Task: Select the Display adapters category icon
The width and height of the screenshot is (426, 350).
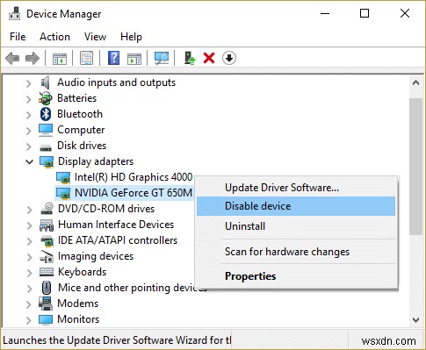Action: (x=47, y=162)
